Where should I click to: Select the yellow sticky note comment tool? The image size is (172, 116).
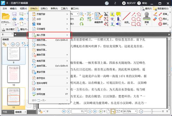(118, 14)
